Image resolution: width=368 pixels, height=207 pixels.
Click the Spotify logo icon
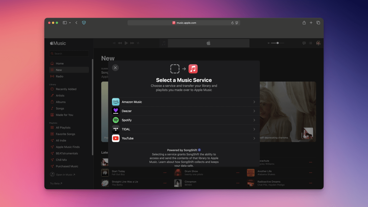[116, 120]
